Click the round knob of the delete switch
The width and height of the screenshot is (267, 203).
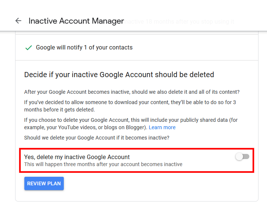(239, 156)
